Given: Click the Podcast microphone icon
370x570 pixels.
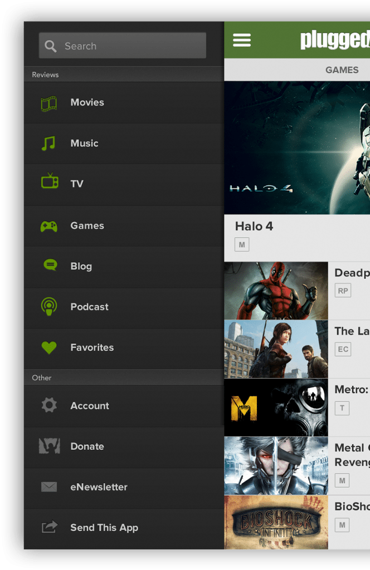Looking at the screenshot, I should pos(49,307).
